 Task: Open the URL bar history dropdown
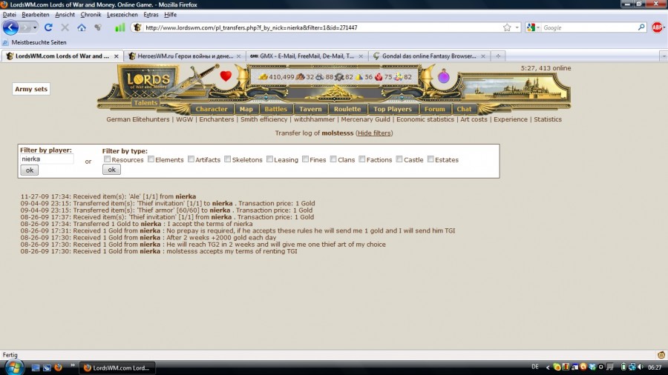[x=517, y=27]
